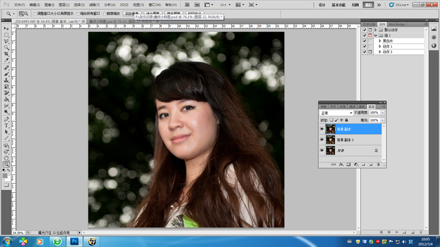The height and width of the screenshot is (247, 440).
Task: Open the 正常 blend mode dropdown
Action: coord(337,113)
